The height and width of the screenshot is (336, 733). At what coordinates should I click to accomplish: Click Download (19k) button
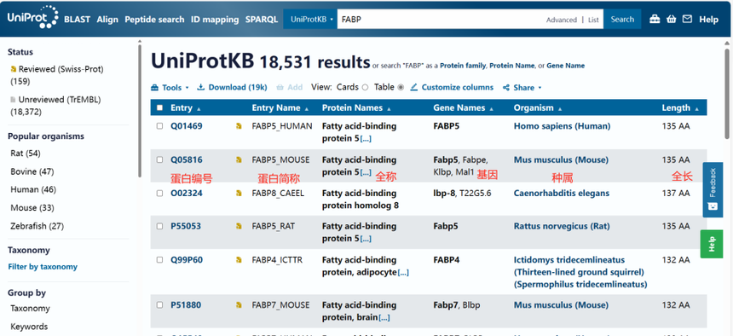coord(232,88)
